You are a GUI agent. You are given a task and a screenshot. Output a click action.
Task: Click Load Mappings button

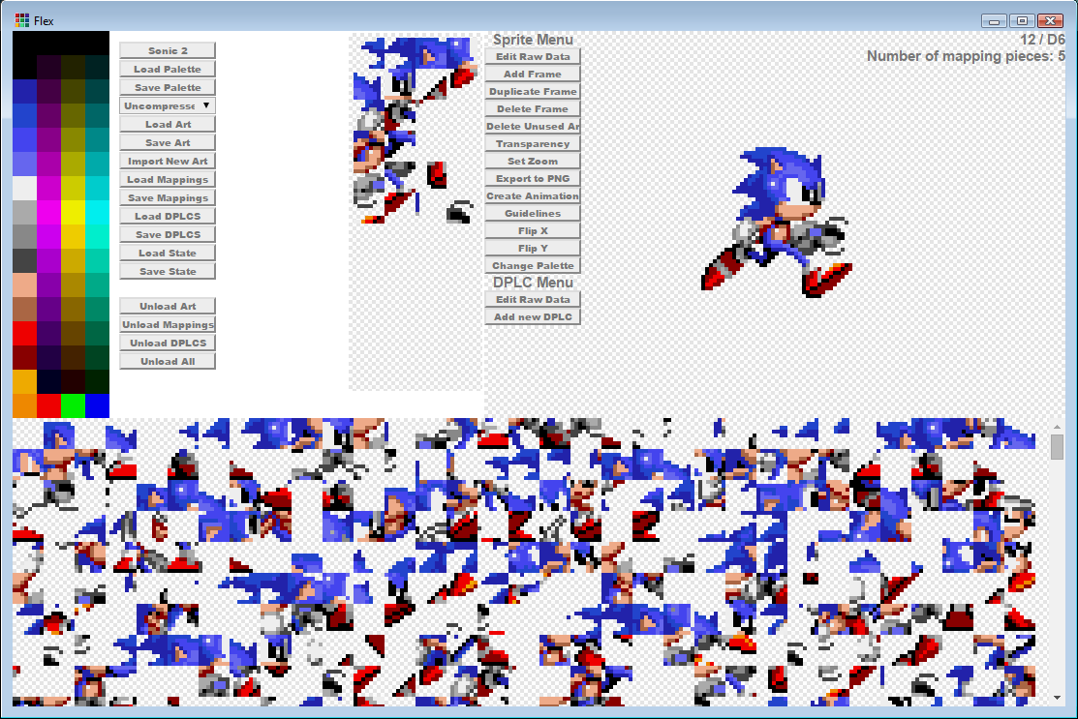(x=167, y=179)
